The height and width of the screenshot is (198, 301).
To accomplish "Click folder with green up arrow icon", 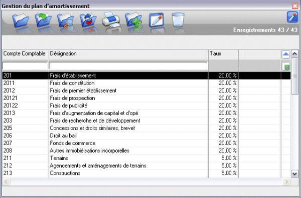I will click(x=43, y=20).
